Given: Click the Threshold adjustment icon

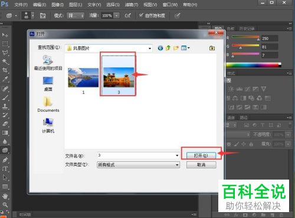Looking at the screenshot, I should click(247, 107).
